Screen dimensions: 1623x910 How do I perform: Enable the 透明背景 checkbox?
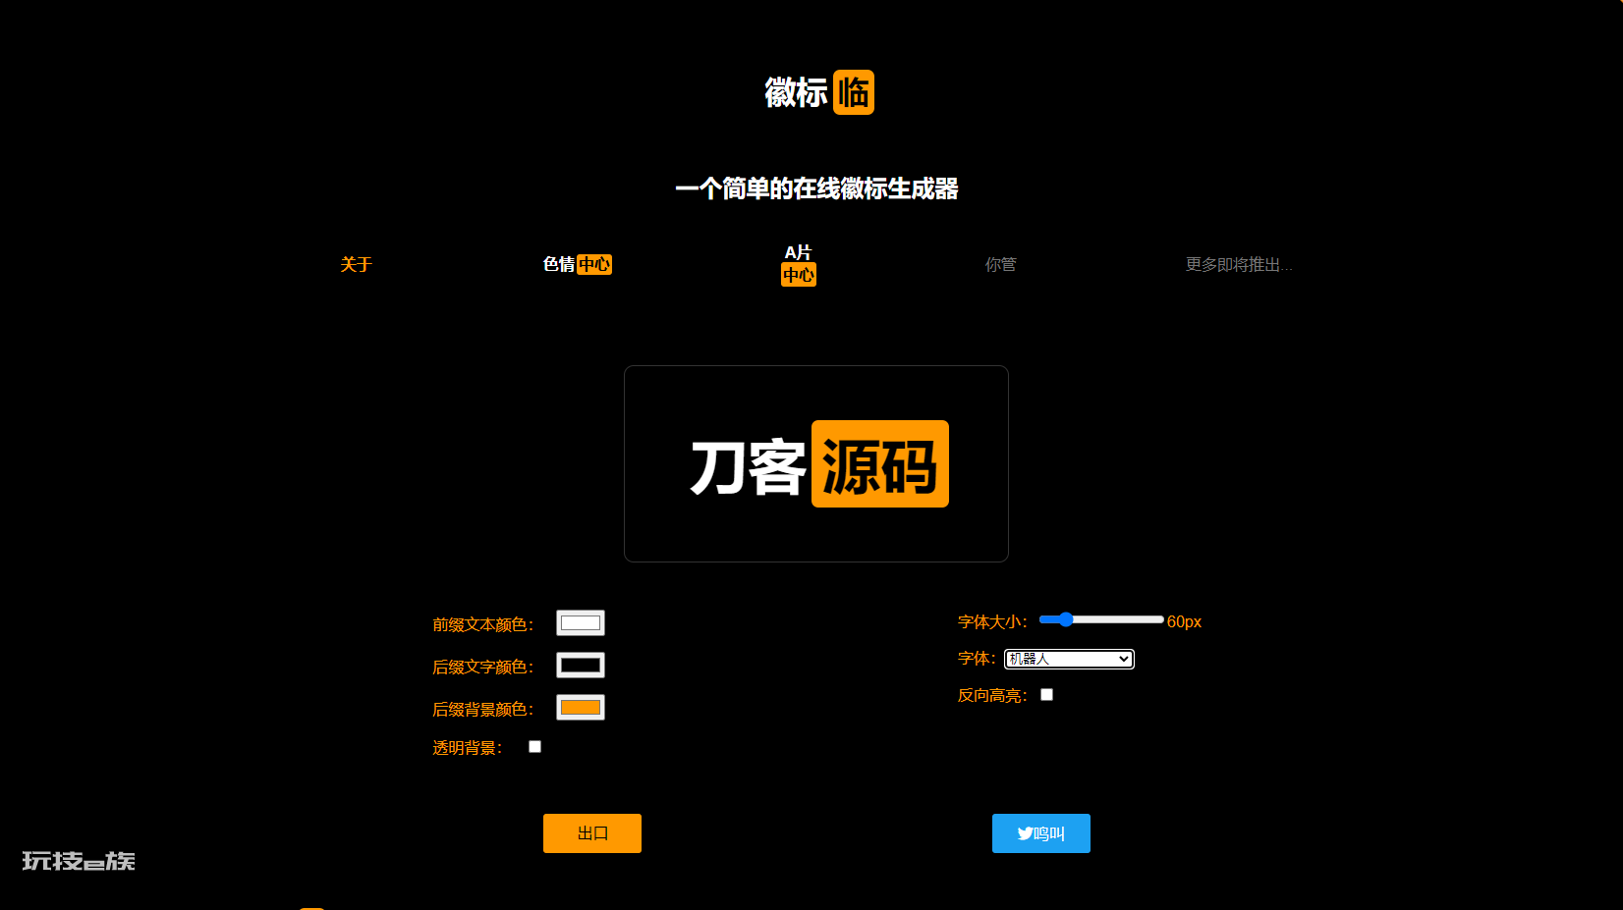(x=535, y=747)
